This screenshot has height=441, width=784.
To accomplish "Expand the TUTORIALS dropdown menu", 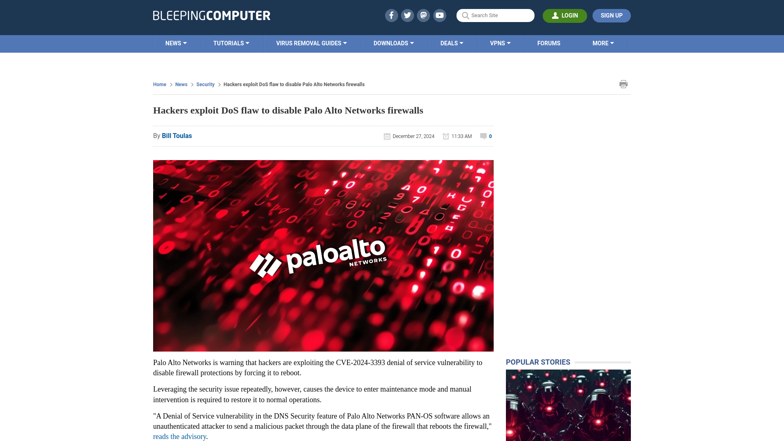I will click(231, 43).
